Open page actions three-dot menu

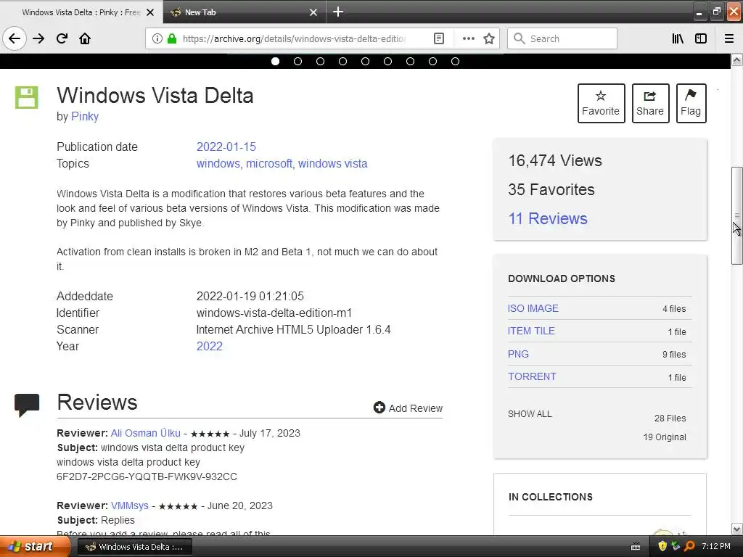click(x=468, y=38)
